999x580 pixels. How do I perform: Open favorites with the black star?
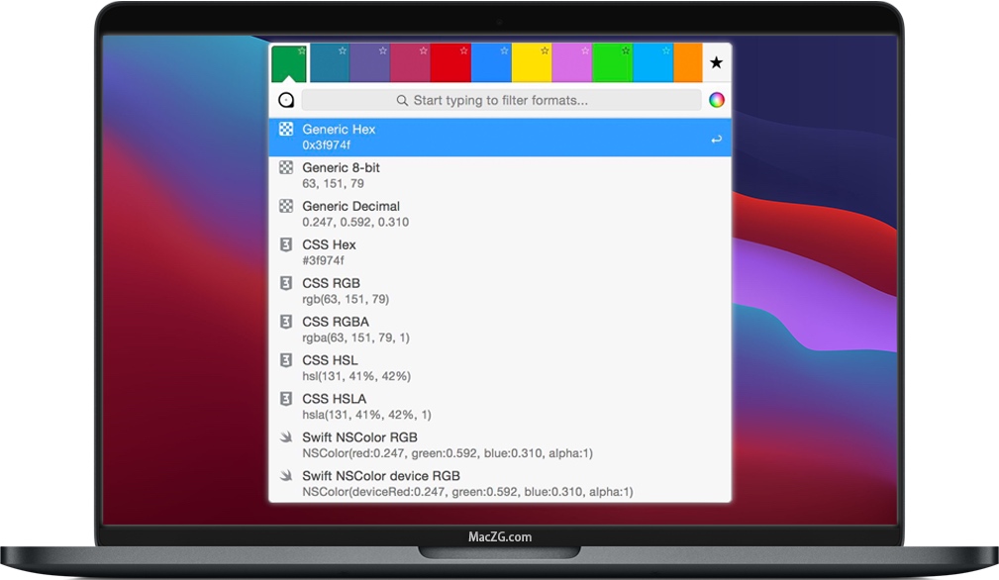click(x=716, y=63)
